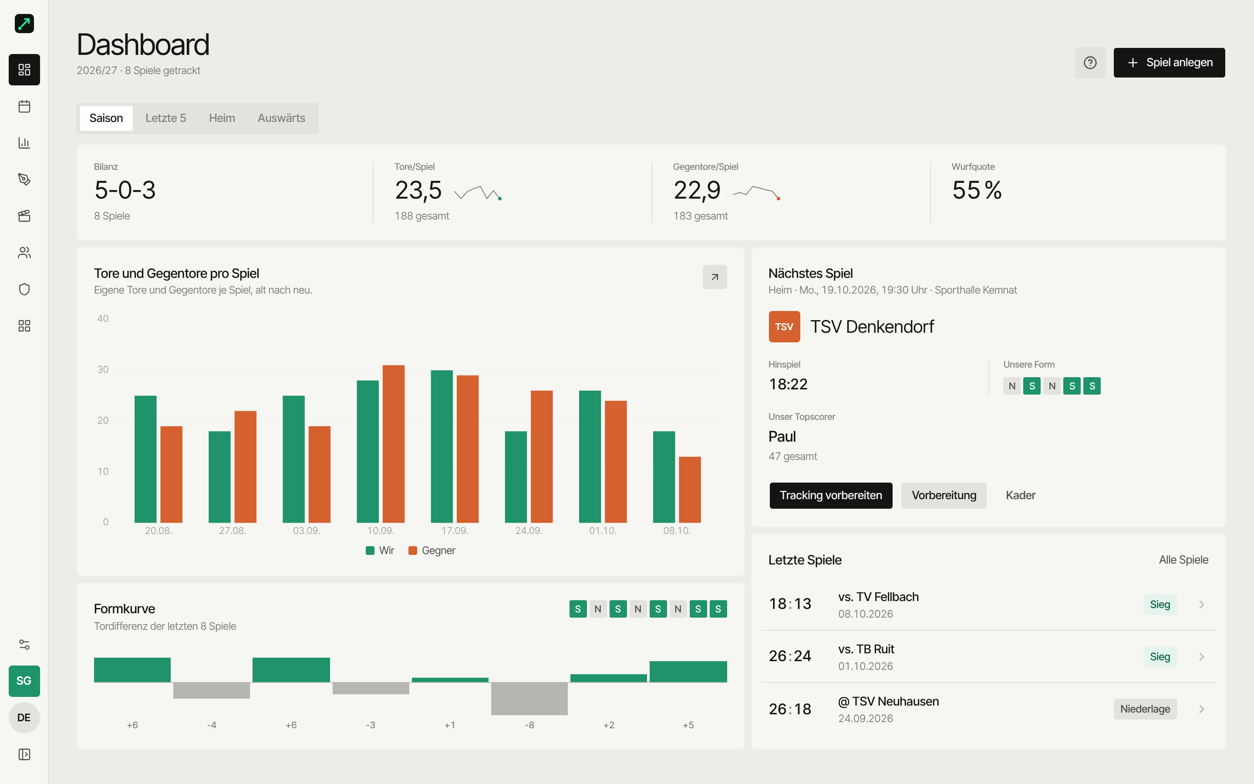This screenshot has height=784, width=1254.
Task: Collapse the sidebar panel icon
Action: click(x=24, y=754)
